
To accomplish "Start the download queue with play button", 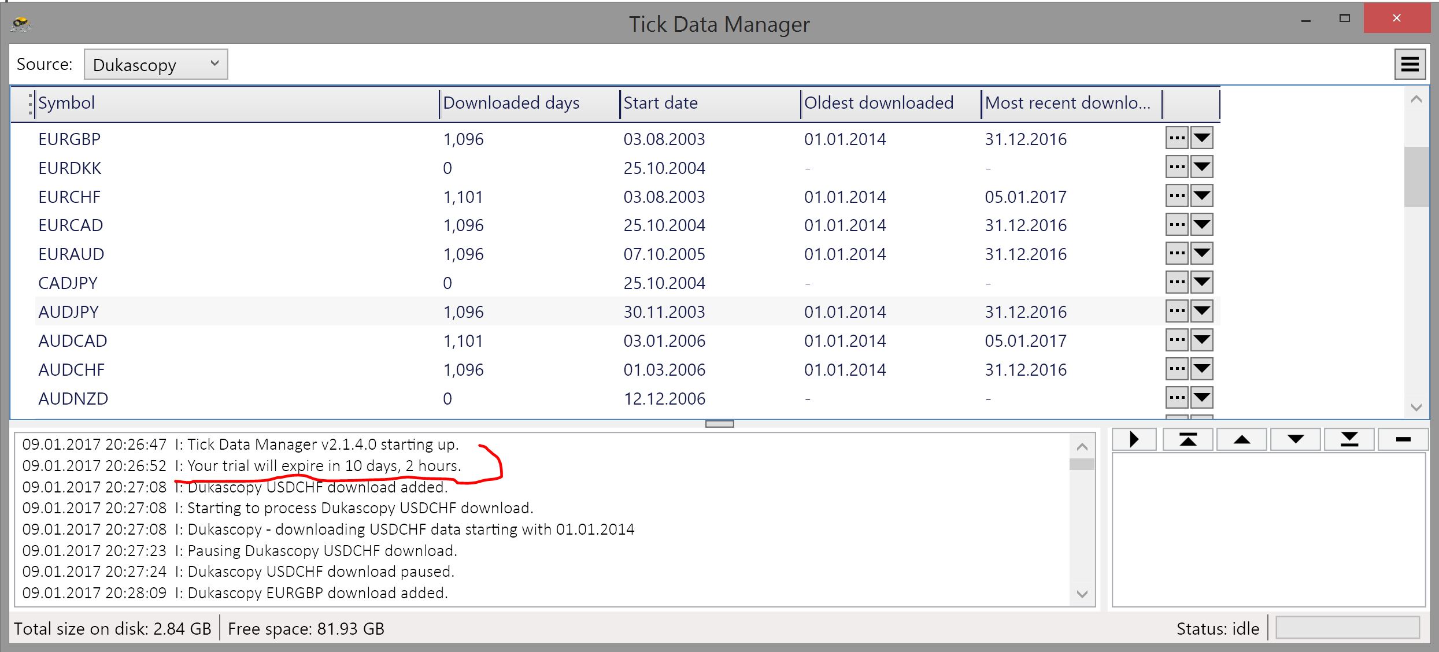I will 1134,439.
